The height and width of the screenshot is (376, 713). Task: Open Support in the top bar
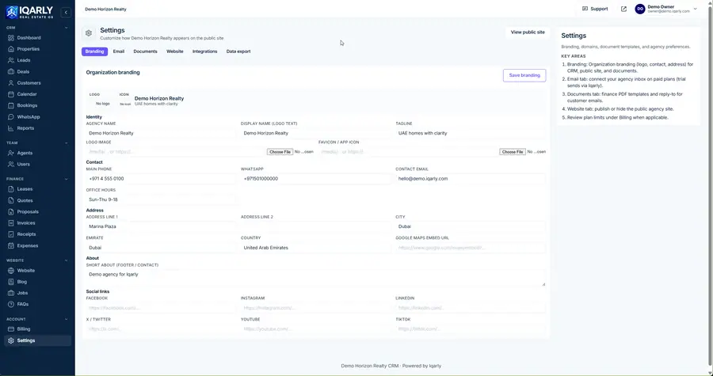pos(595,9)
